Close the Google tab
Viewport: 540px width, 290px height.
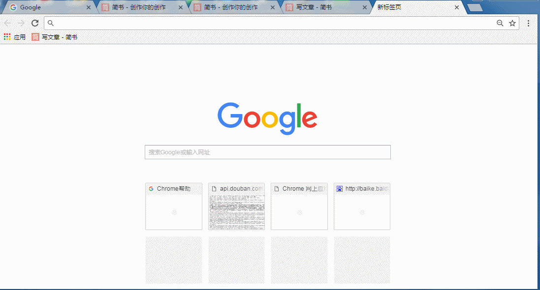(x=89, y=7)
